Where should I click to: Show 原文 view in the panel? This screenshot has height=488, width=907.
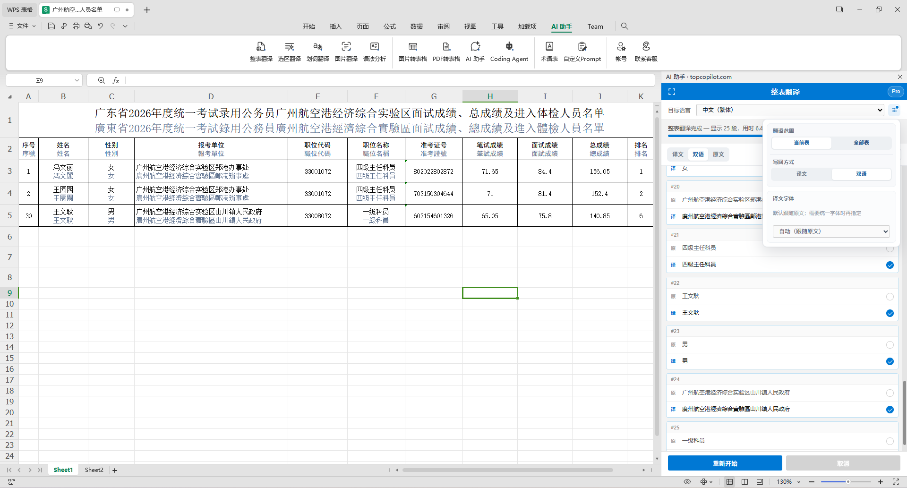tap(718, 154)
